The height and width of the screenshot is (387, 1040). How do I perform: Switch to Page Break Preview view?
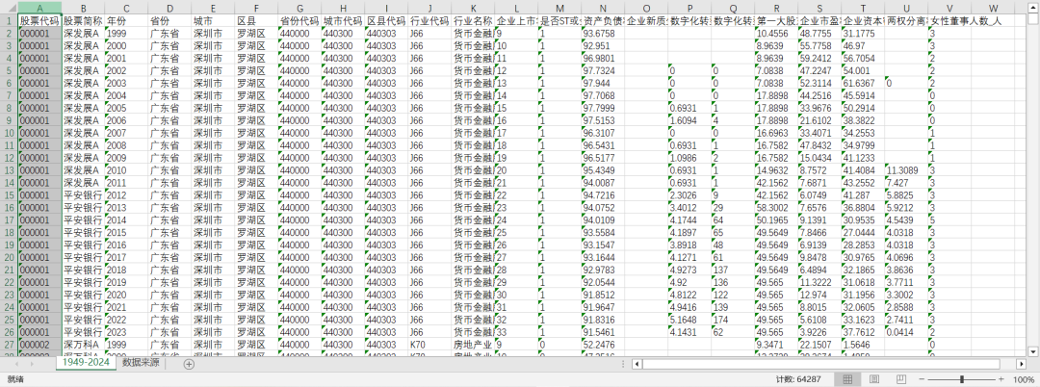pyautogui.click(x=900, y=379)
